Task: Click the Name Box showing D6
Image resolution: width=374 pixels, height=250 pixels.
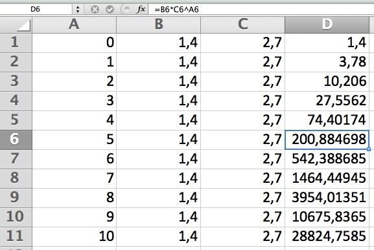Action: coord(35,10)
